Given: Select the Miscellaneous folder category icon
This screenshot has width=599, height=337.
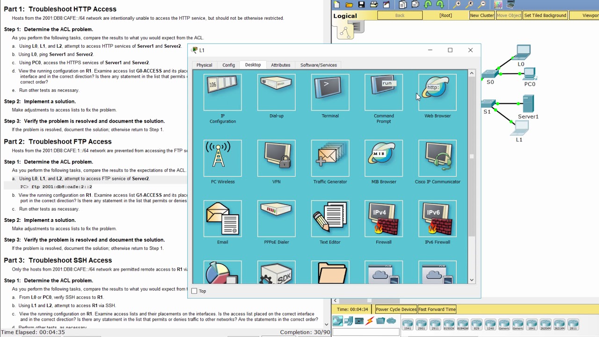Looking at the screenshot, I should 381,321.
